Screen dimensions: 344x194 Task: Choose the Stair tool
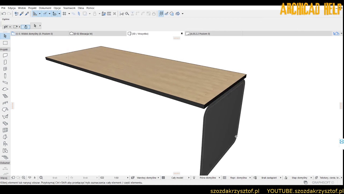click(5, 96)
